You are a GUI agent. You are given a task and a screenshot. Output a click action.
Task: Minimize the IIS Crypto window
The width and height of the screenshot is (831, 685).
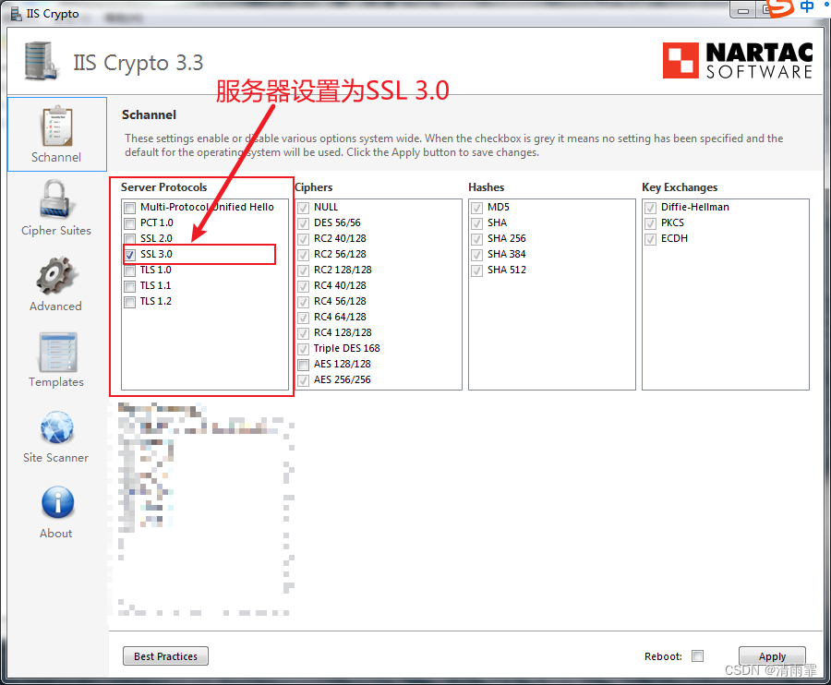pos(743,10)
